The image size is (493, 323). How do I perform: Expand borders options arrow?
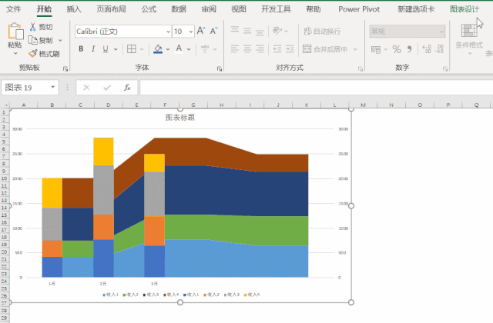(x=142, y=49)
